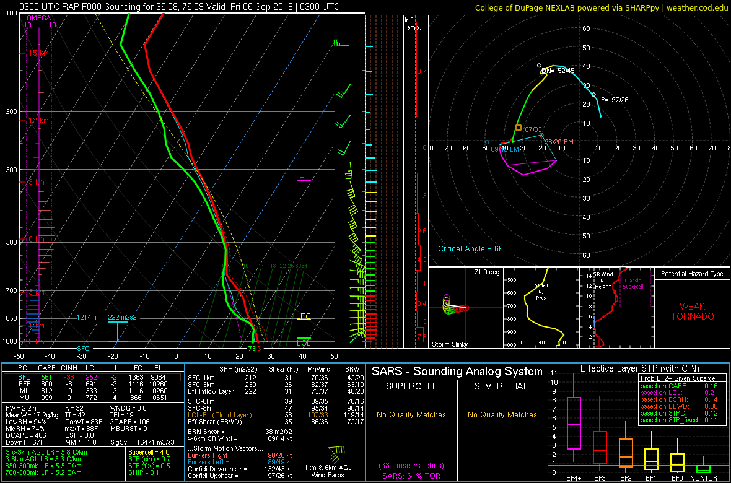This screenshot has height=483, width=731.
Task: Click the magenta EL level marker
Action: click(304, 178)
